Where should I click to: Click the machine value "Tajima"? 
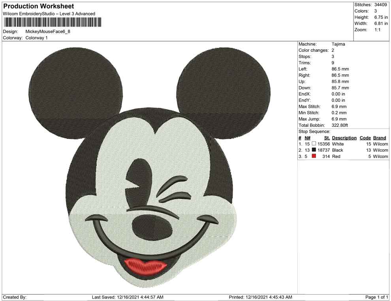(x=338, y=44)
